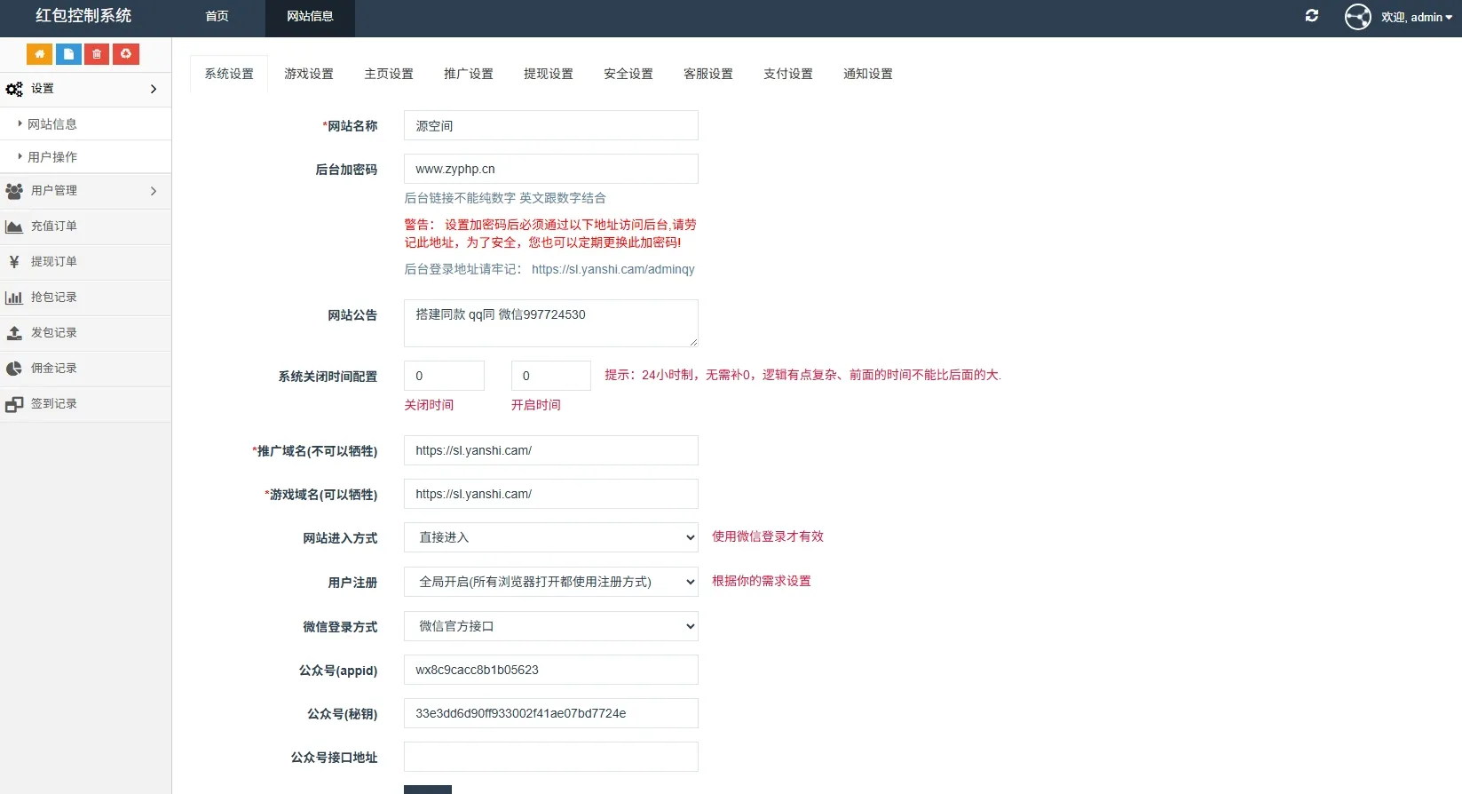Focus the 公众号(appid) input field
The height and width of the screenshot is (794, 1462).
click(x=551, y=670)
